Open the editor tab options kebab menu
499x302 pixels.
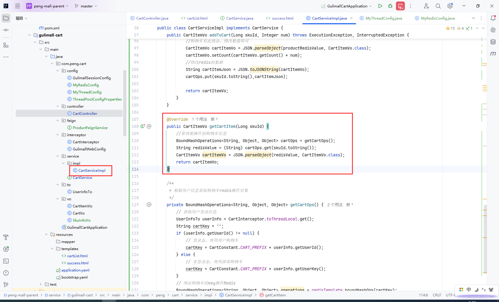coord(481,18)
